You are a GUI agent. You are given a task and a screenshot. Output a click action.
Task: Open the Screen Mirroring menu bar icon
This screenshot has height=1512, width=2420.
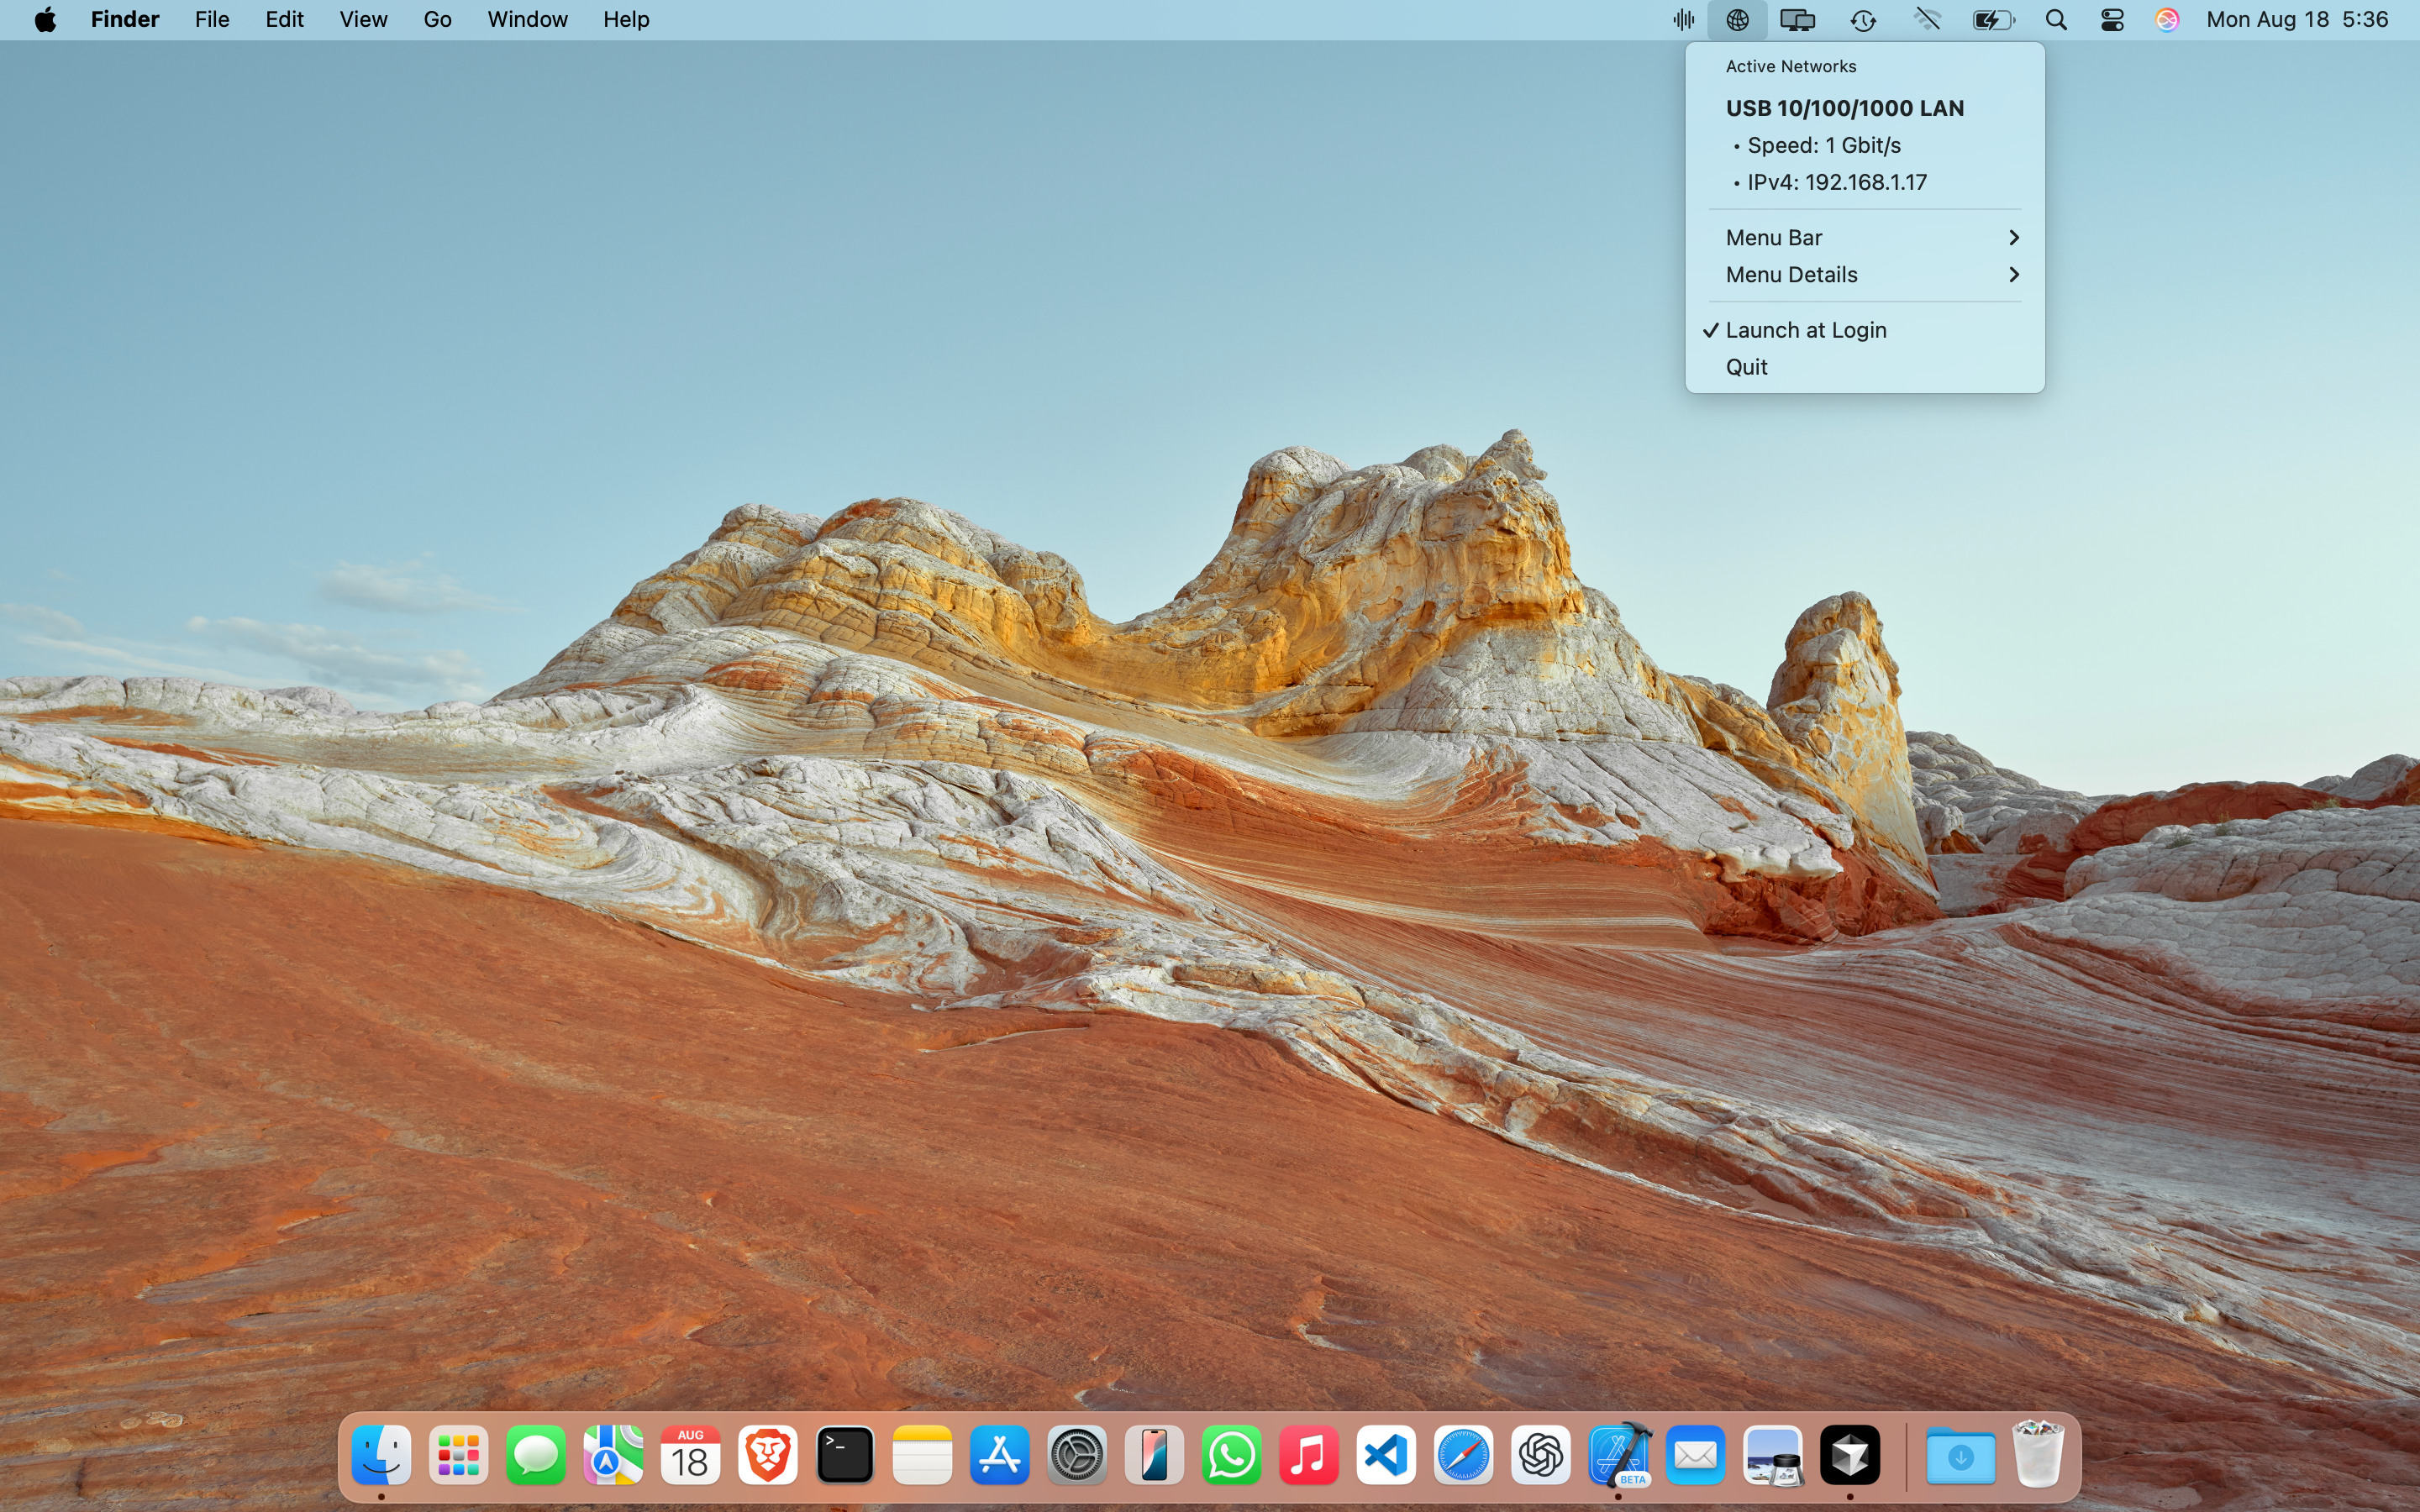1797,20
